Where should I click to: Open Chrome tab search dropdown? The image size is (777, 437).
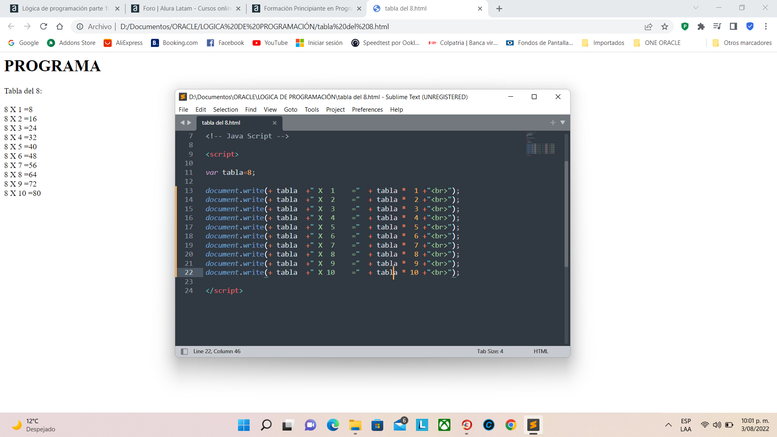click(x=696, y=8)
